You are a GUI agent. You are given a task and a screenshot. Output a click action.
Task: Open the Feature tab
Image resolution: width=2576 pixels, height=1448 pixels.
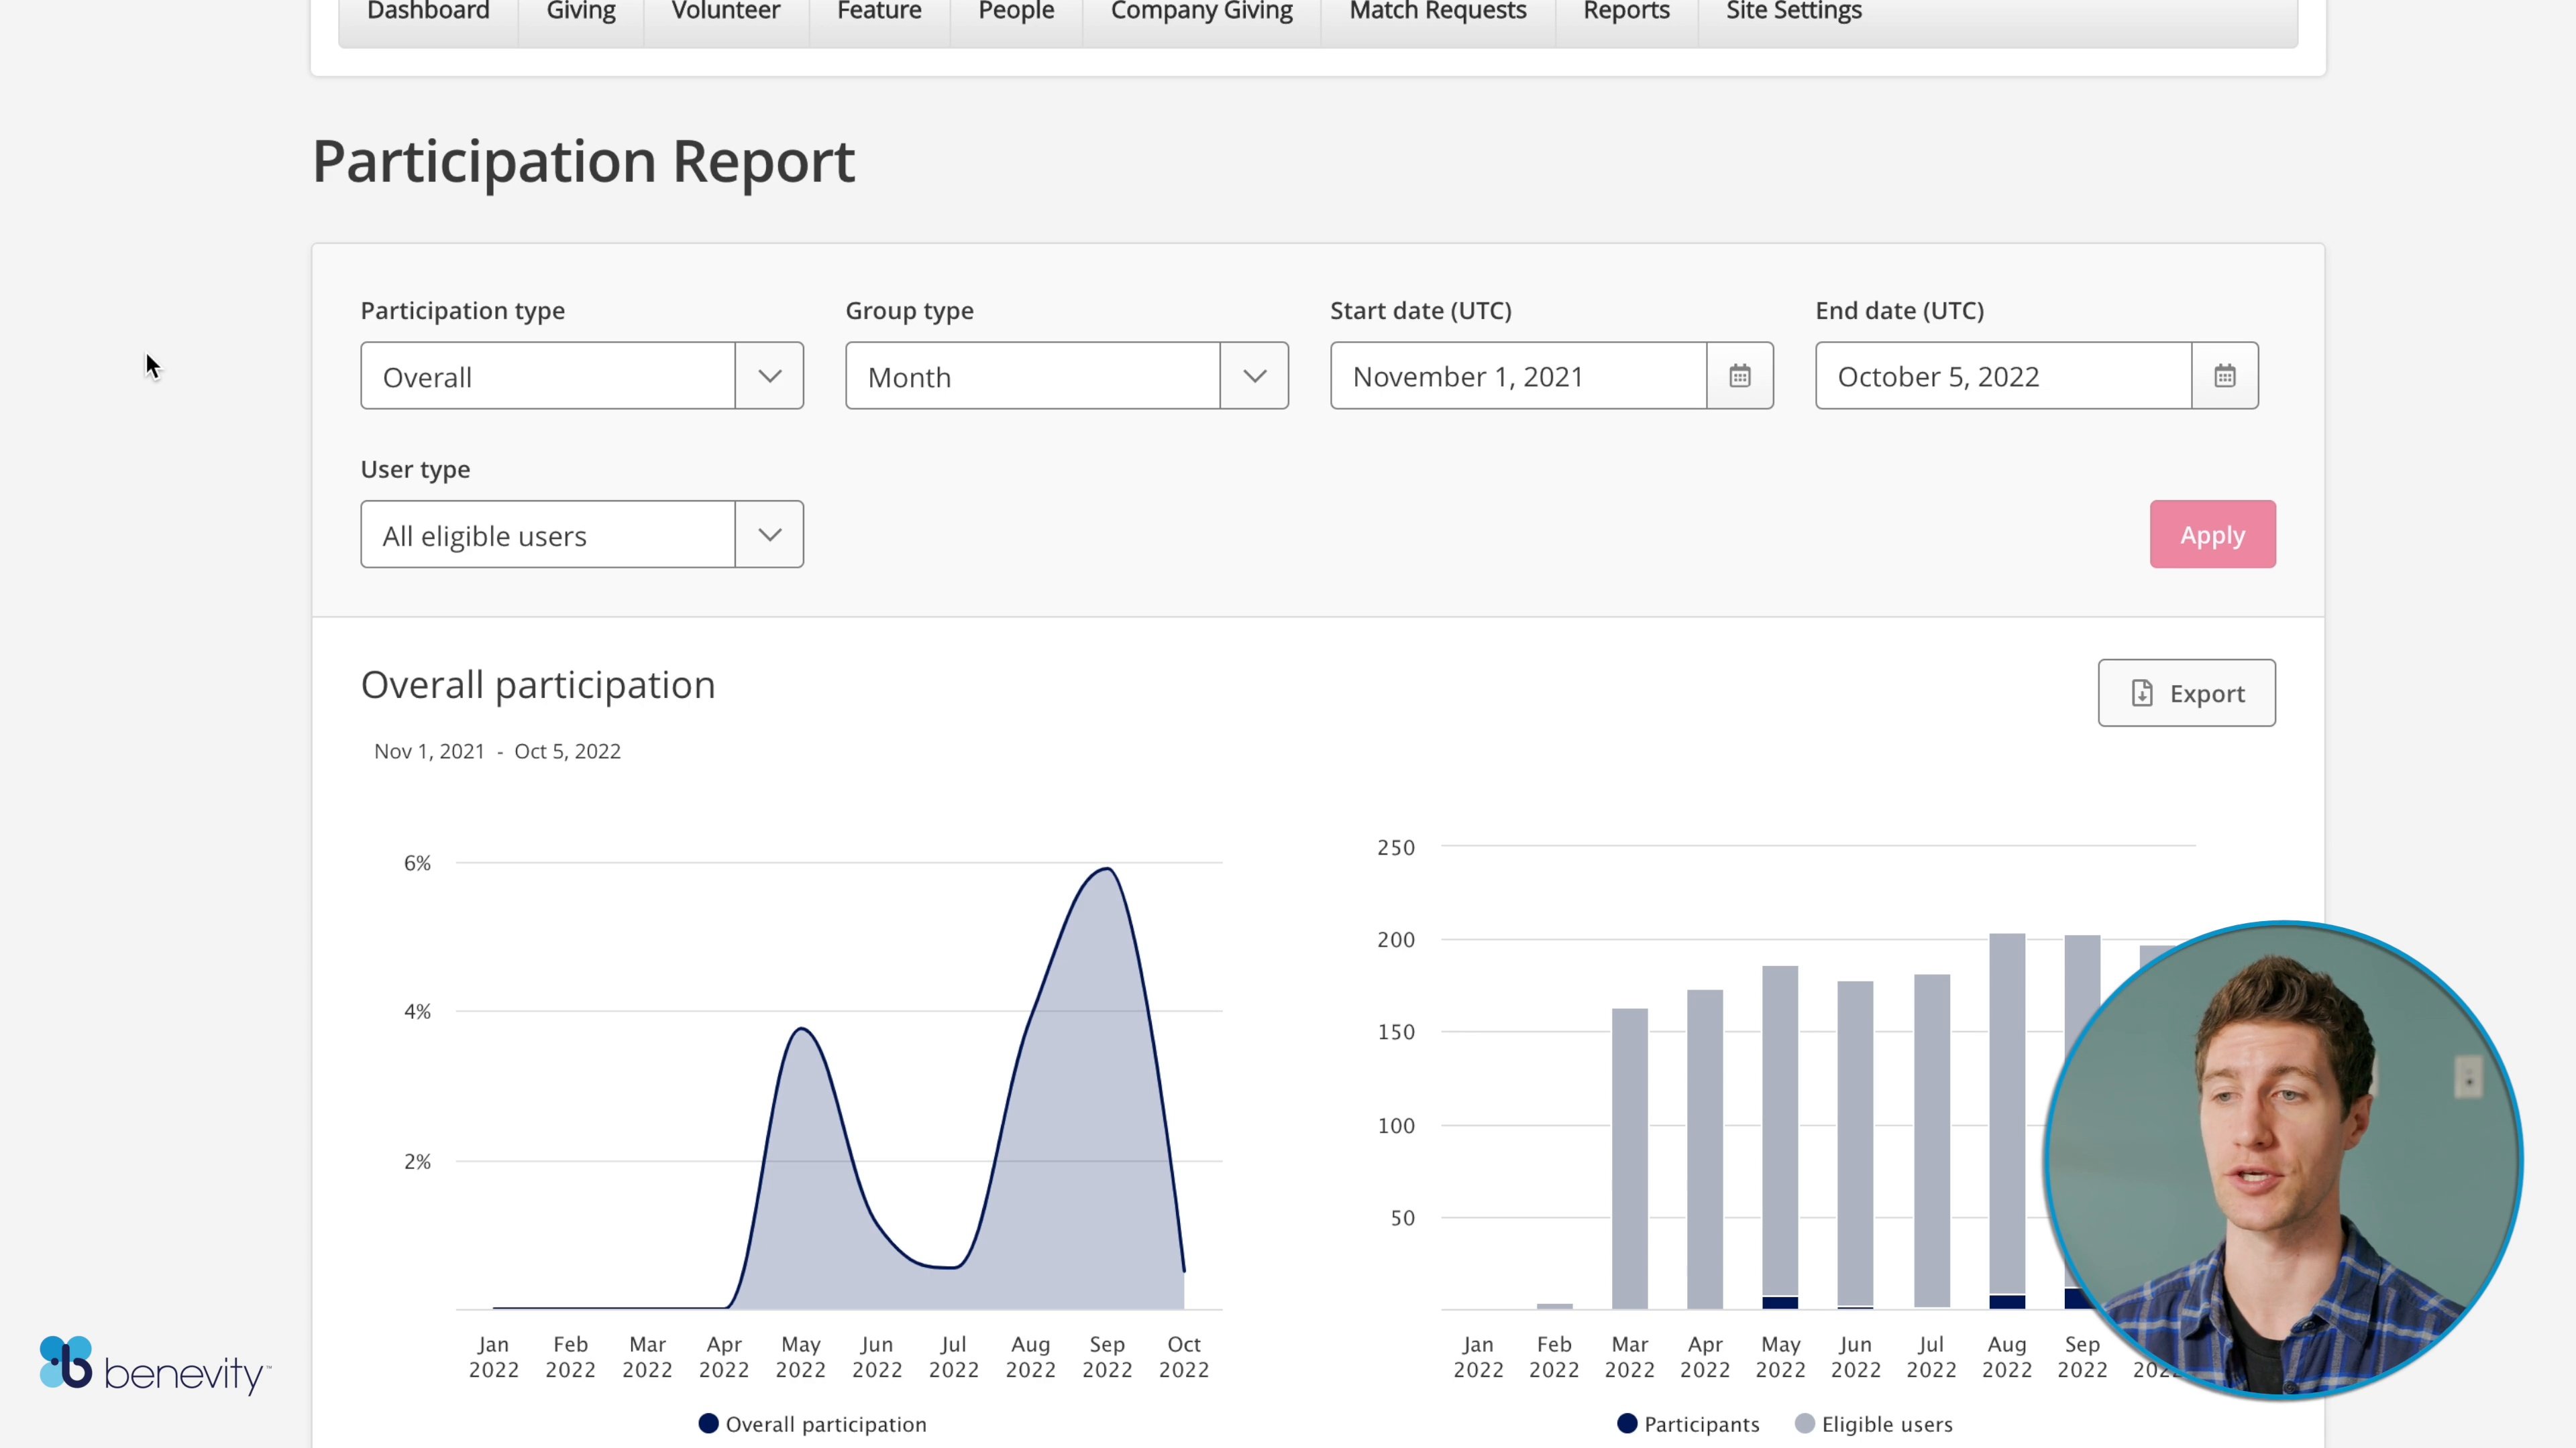[879, 12]
